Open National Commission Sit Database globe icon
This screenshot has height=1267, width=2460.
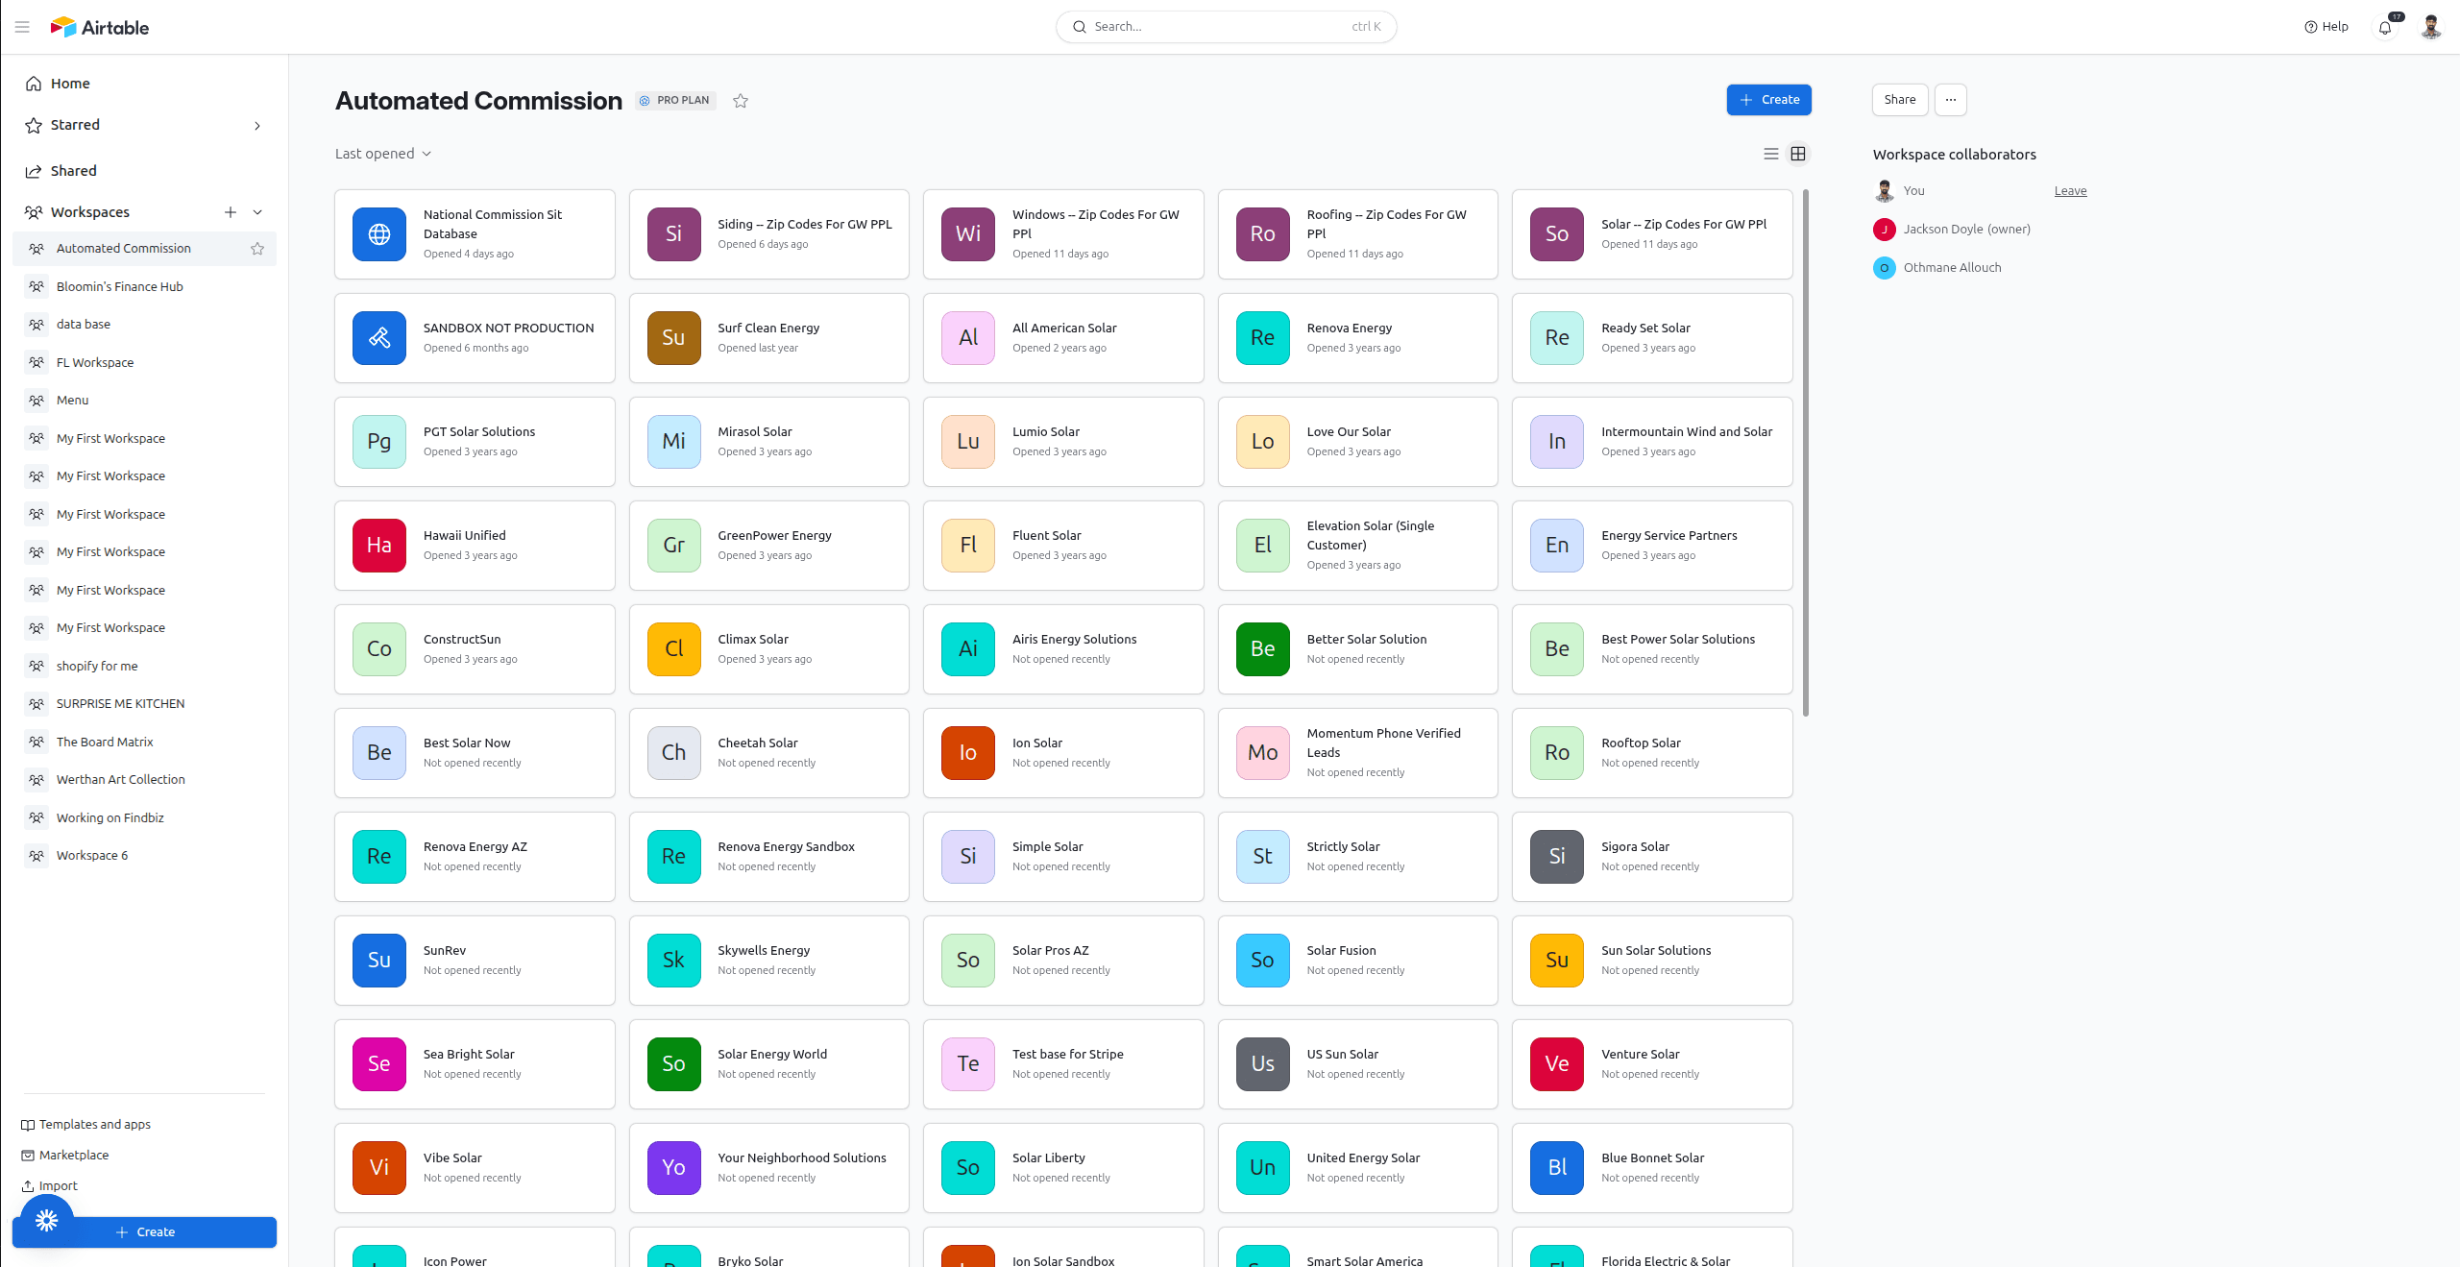pyautogui.click(x=379, y=234)
